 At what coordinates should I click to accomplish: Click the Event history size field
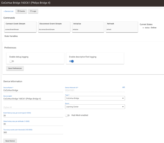pos(33,116)
